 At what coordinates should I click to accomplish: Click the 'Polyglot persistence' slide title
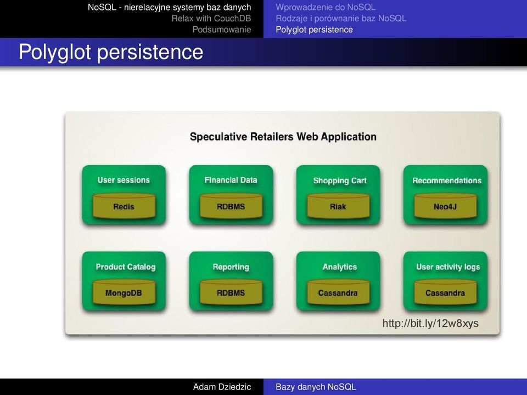tap(111, 52)
